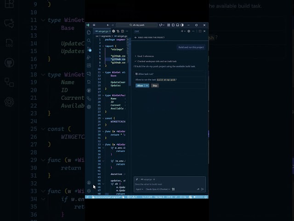Attach context with the paperclip icon
This screenshot has height=221, width=294.
click(x=137, y=179)
